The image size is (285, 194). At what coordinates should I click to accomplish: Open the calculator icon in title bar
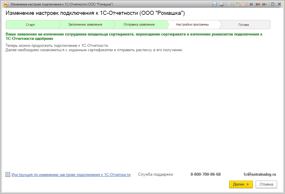[x=237, y=4]
